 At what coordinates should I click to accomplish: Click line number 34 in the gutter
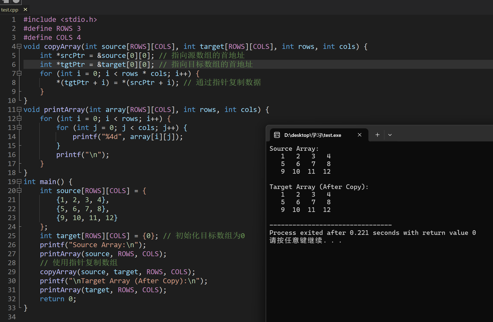click(12, 317)
